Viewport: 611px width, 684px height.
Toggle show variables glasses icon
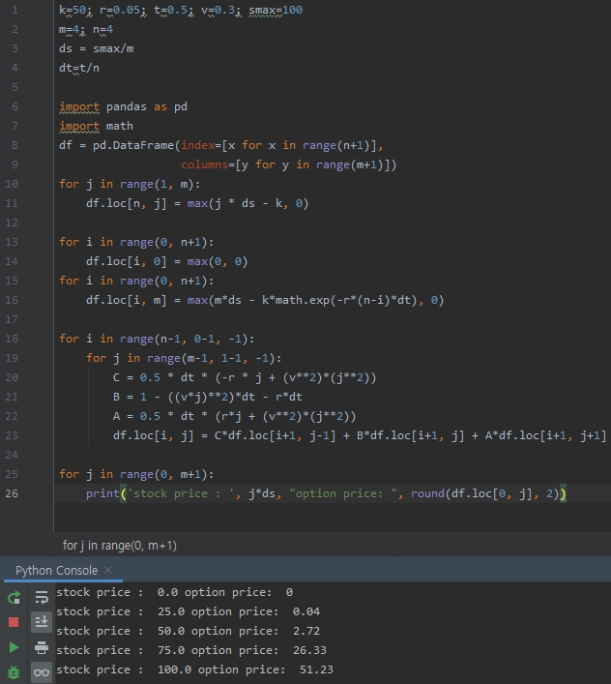tap(42, 671)
